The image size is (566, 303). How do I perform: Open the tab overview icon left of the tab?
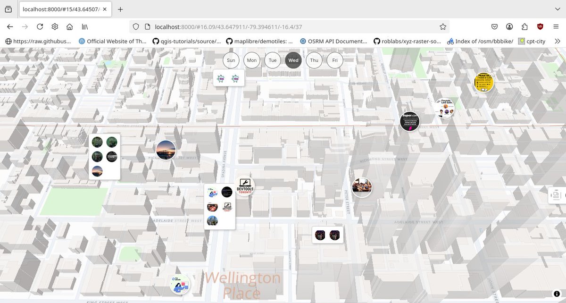(8, 9)
